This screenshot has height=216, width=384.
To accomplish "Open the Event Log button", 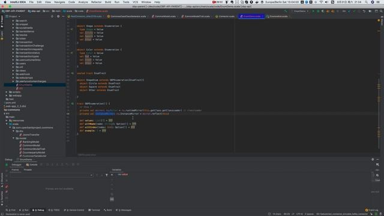I will pos(372,210).
